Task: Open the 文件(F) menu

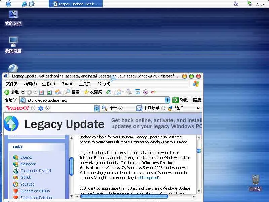Action: (12, 84)
